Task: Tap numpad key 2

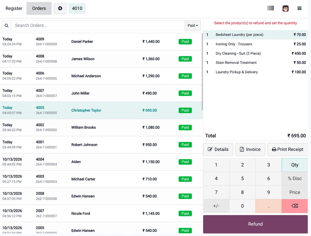Action: click(x=242, y=165)
